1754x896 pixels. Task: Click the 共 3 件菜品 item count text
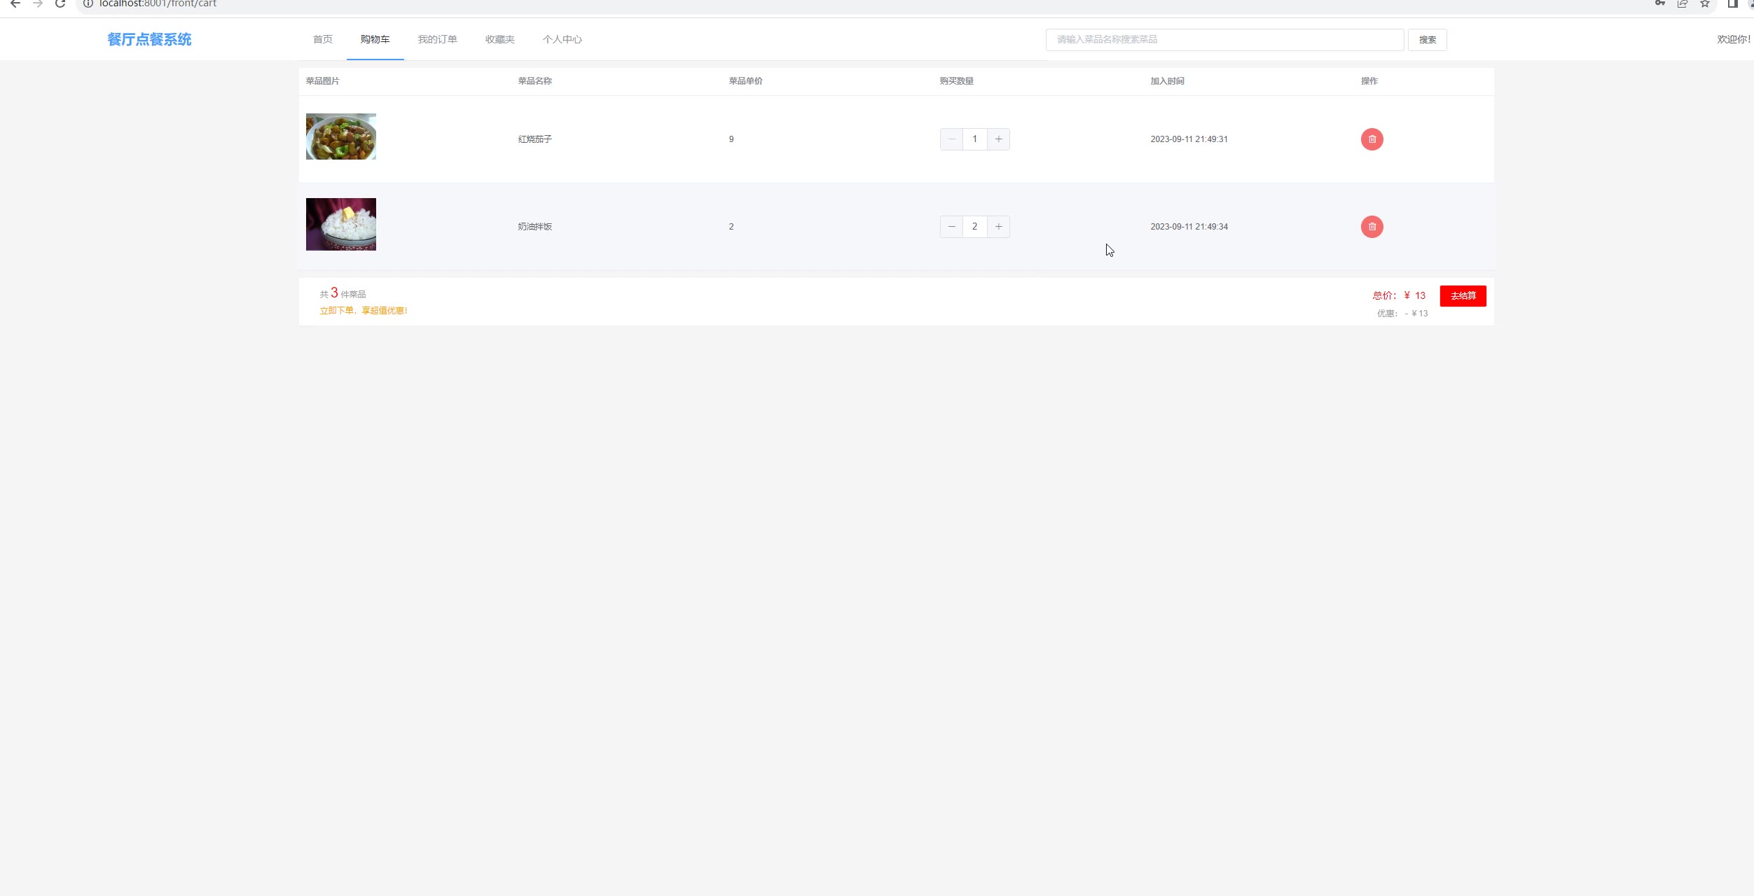pyautogui.click(x=343, y=293)
